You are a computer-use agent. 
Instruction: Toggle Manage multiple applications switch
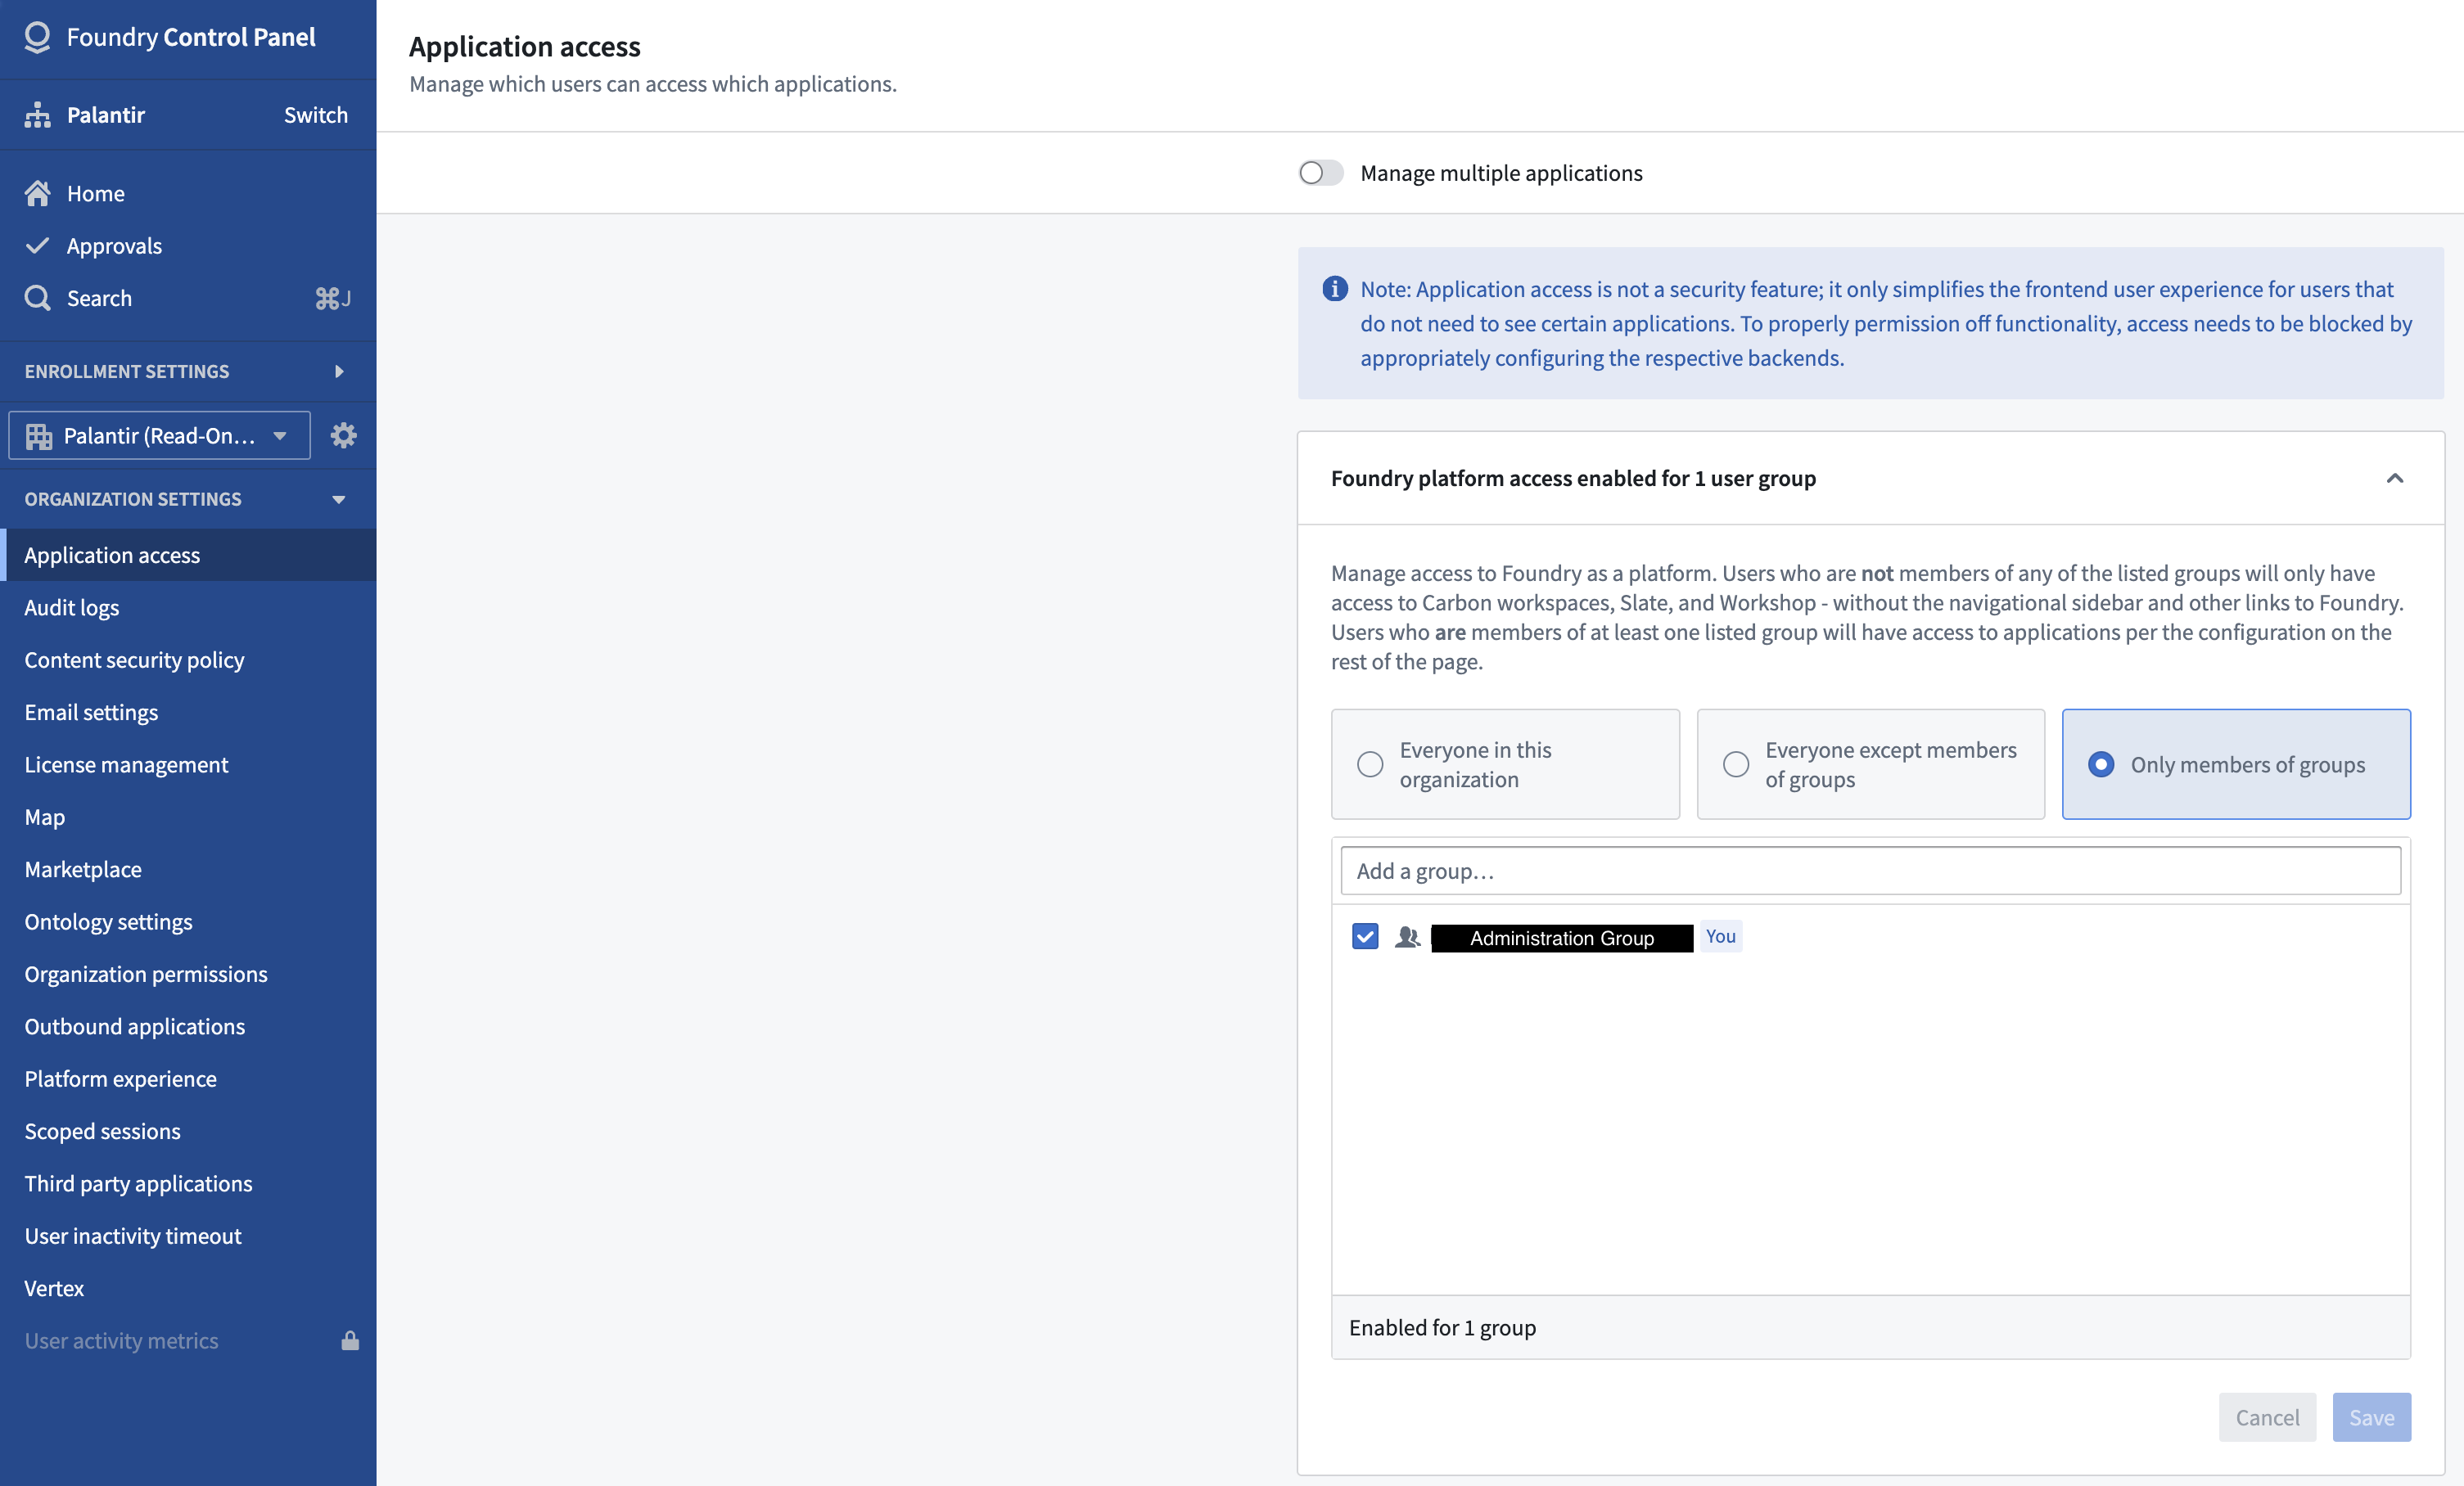click(1320, 173)
